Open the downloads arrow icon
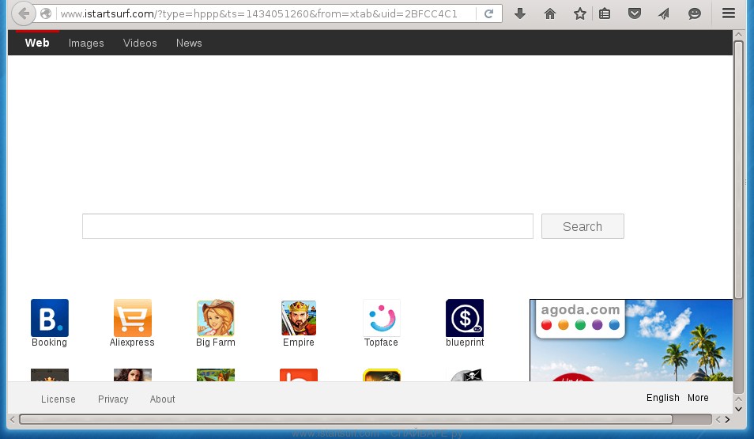Screen dimensions: 754x439 pyautogui.click(x=520, y=13)
